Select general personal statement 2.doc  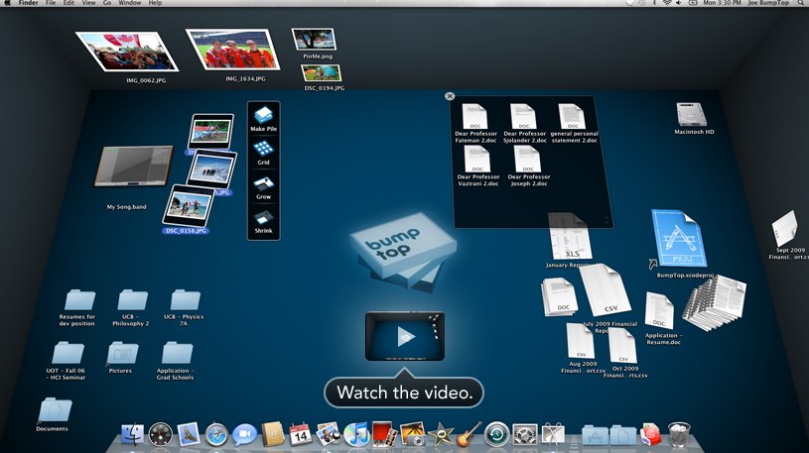tap(574, 123)
